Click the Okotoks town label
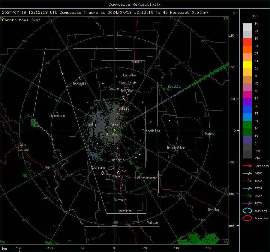The image size is (270, 252). (x=120, y=200)
